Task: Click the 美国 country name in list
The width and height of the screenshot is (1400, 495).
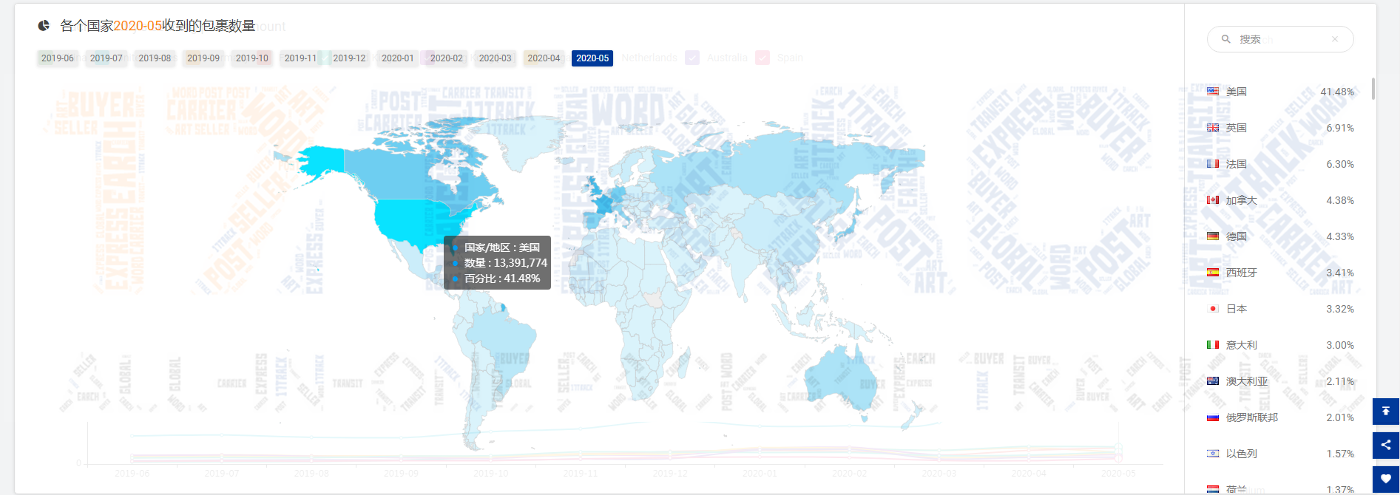Action: pos(1237,92)
